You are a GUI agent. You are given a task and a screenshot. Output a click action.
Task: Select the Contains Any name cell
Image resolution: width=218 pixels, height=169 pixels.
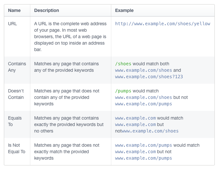point(17,67)
